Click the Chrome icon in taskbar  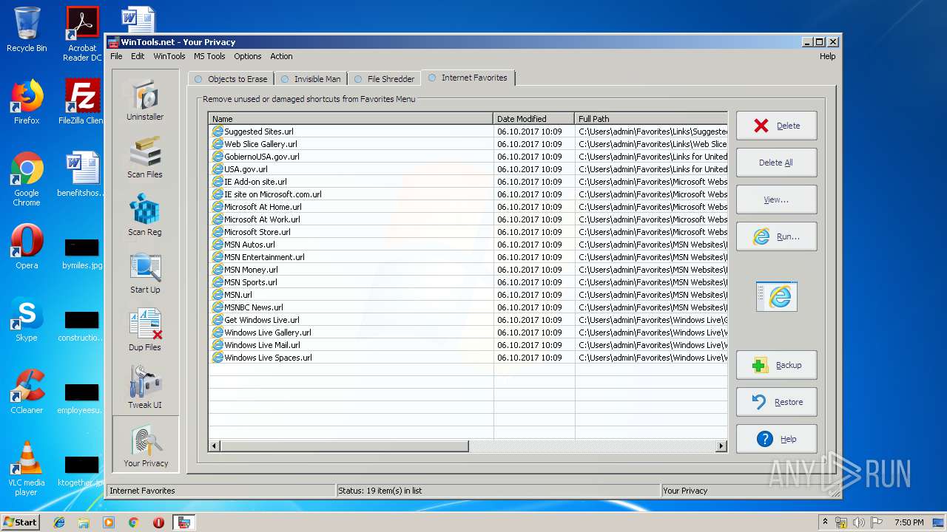[133, 522]
